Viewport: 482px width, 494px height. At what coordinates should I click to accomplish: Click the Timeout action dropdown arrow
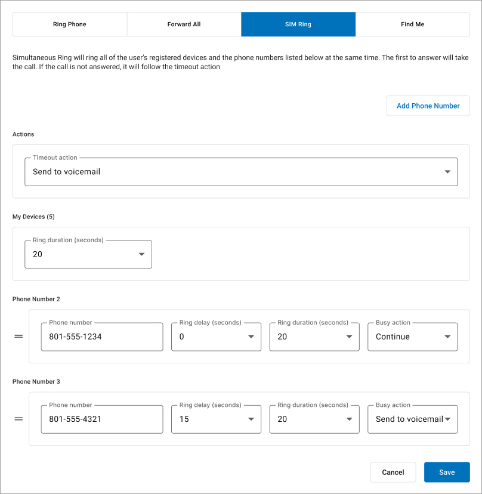447,172
